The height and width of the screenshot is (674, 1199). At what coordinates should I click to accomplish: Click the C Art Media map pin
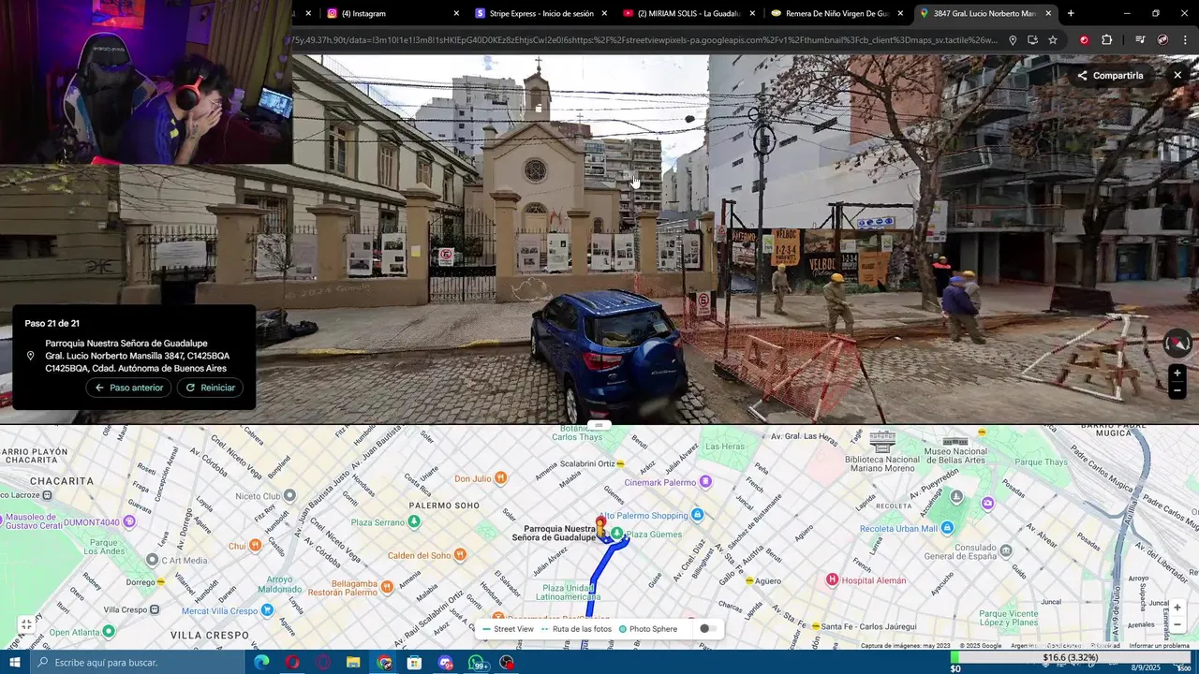[152, 560]
